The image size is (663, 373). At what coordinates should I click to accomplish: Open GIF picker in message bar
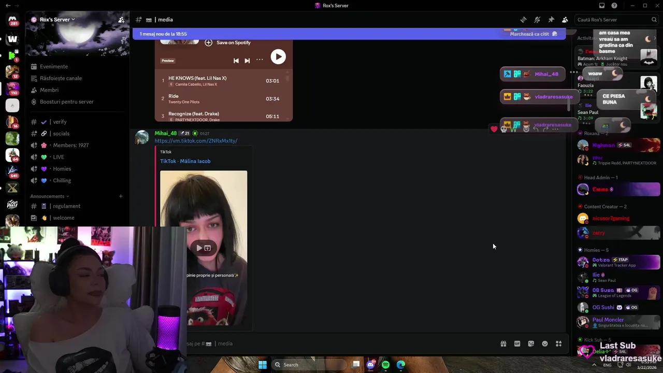(517, 343)
